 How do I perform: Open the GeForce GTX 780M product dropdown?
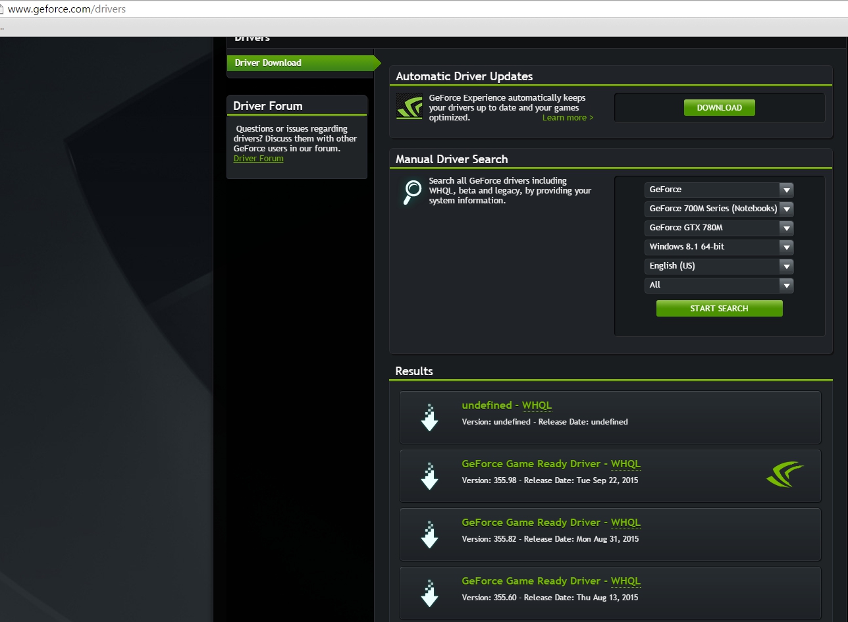pyautogui.click(x=718, y=228)
